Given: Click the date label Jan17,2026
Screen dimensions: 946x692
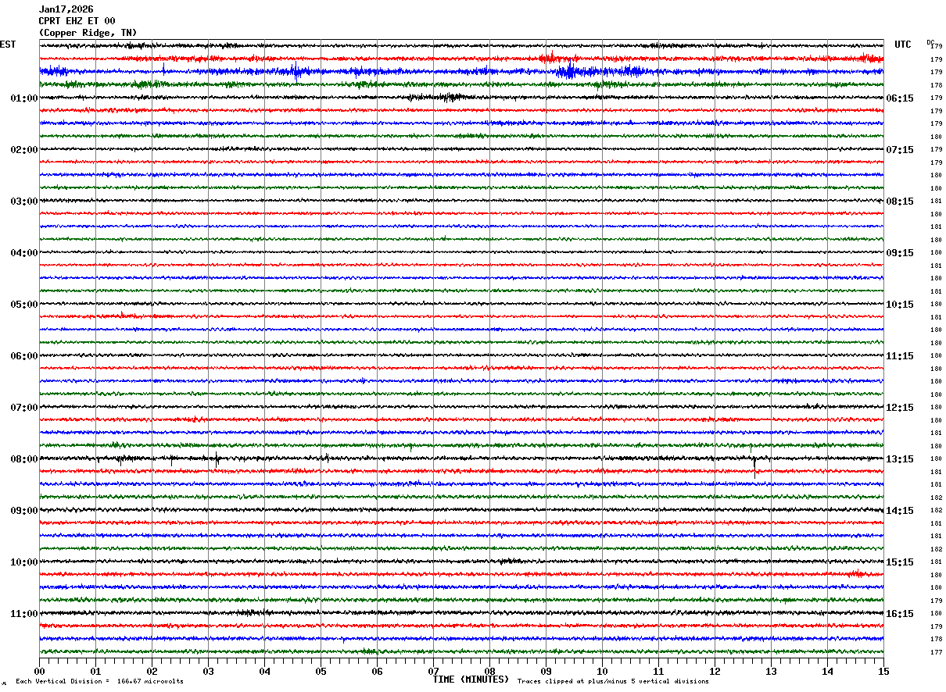Looking at the screenshot, I should pos(66,9).
